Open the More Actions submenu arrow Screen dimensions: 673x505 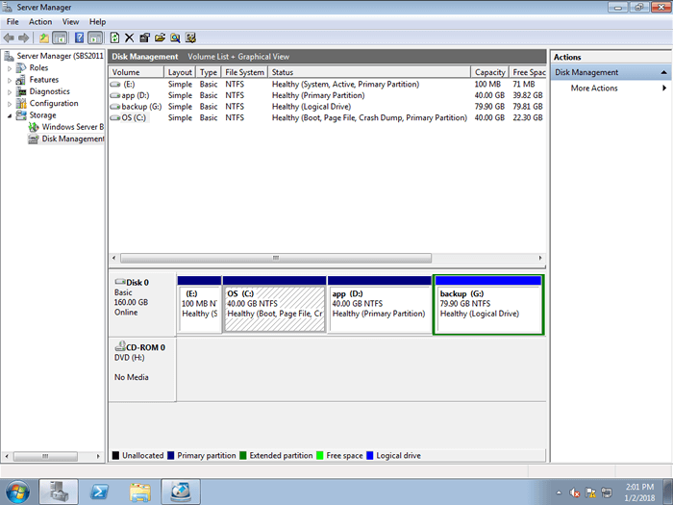(x=664, y=88)
